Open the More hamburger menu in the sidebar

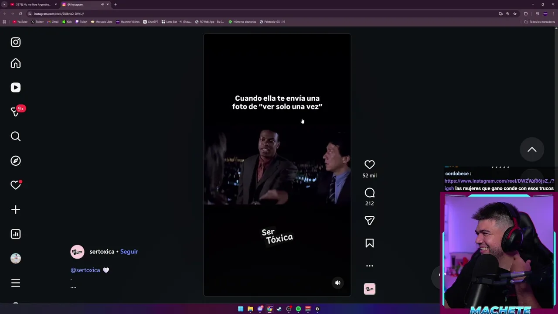coord(16,283)
